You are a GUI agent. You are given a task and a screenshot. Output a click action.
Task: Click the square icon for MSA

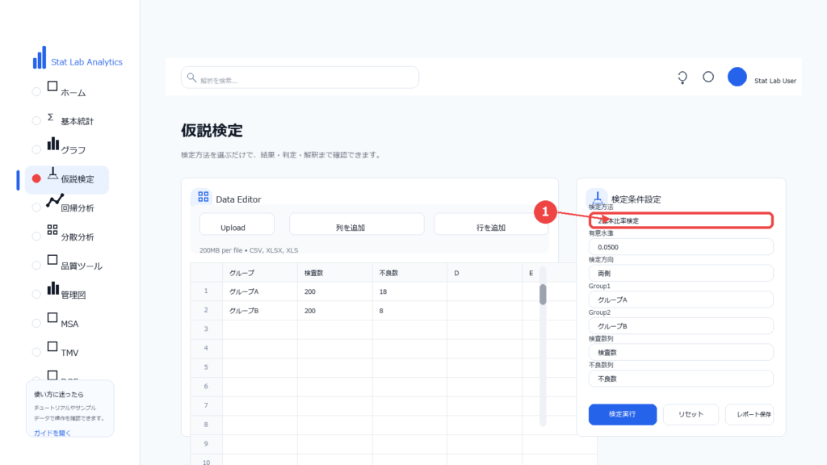tap(52, 317)
